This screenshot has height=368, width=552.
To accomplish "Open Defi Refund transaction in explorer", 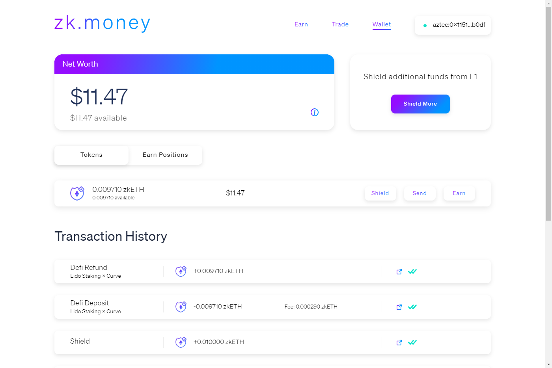I will click(x=399, y=271).
